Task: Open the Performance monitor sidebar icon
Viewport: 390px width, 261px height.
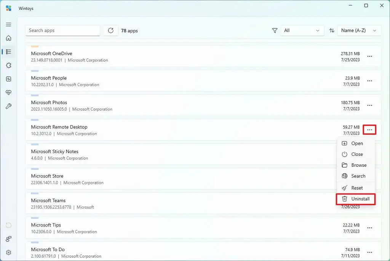Action: tap(8, 79)
